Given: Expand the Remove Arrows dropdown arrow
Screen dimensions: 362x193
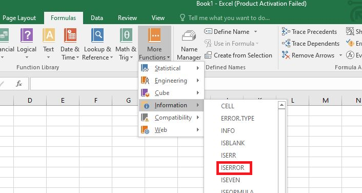Looking at the screenshot, I should click(340, 55).
